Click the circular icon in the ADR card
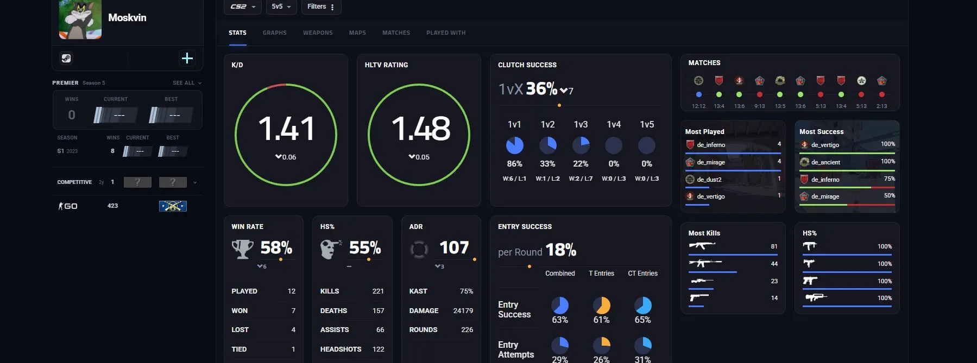The image size is (977, 363). click(419, 249)
